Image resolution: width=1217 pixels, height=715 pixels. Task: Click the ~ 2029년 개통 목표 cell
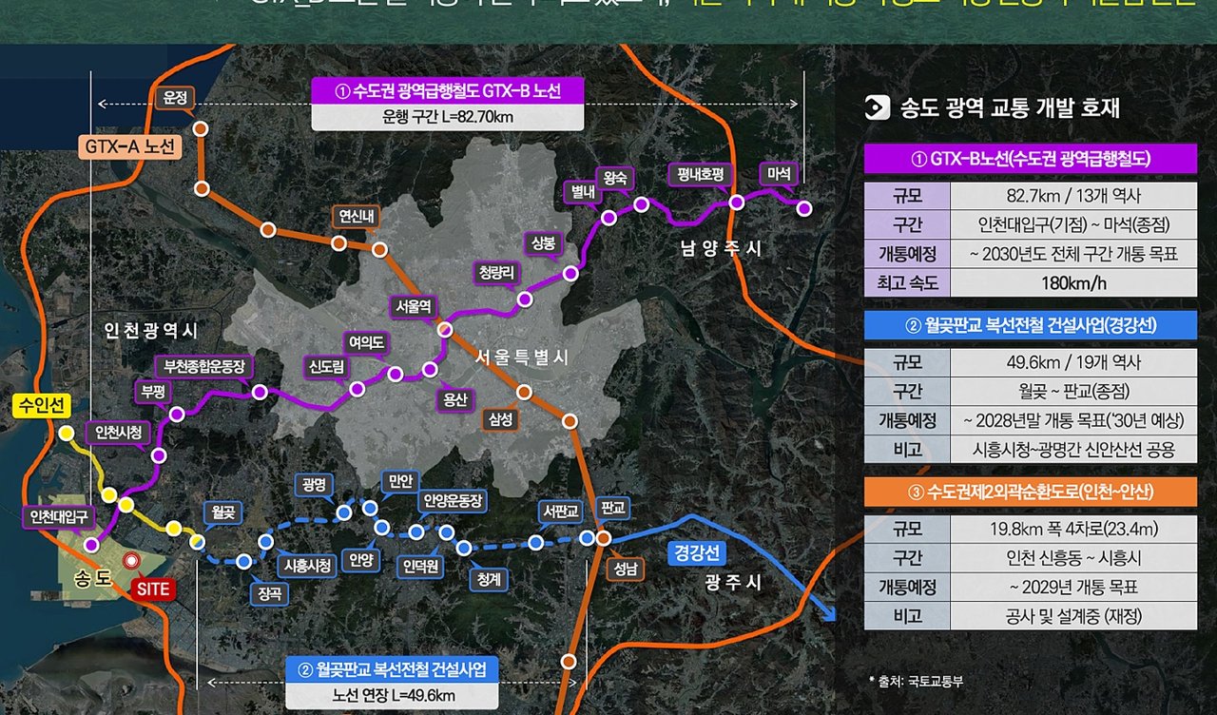click(1073, 587)
